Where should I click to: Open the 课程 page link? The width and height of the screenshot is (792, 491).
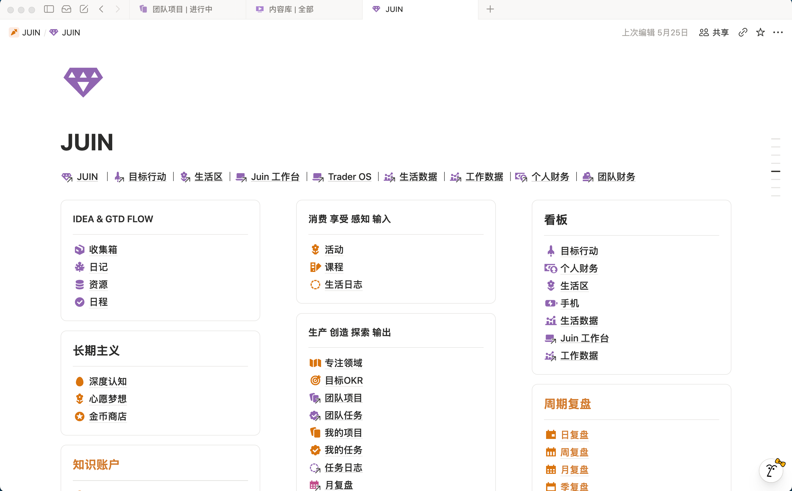[x=334, y=267]
